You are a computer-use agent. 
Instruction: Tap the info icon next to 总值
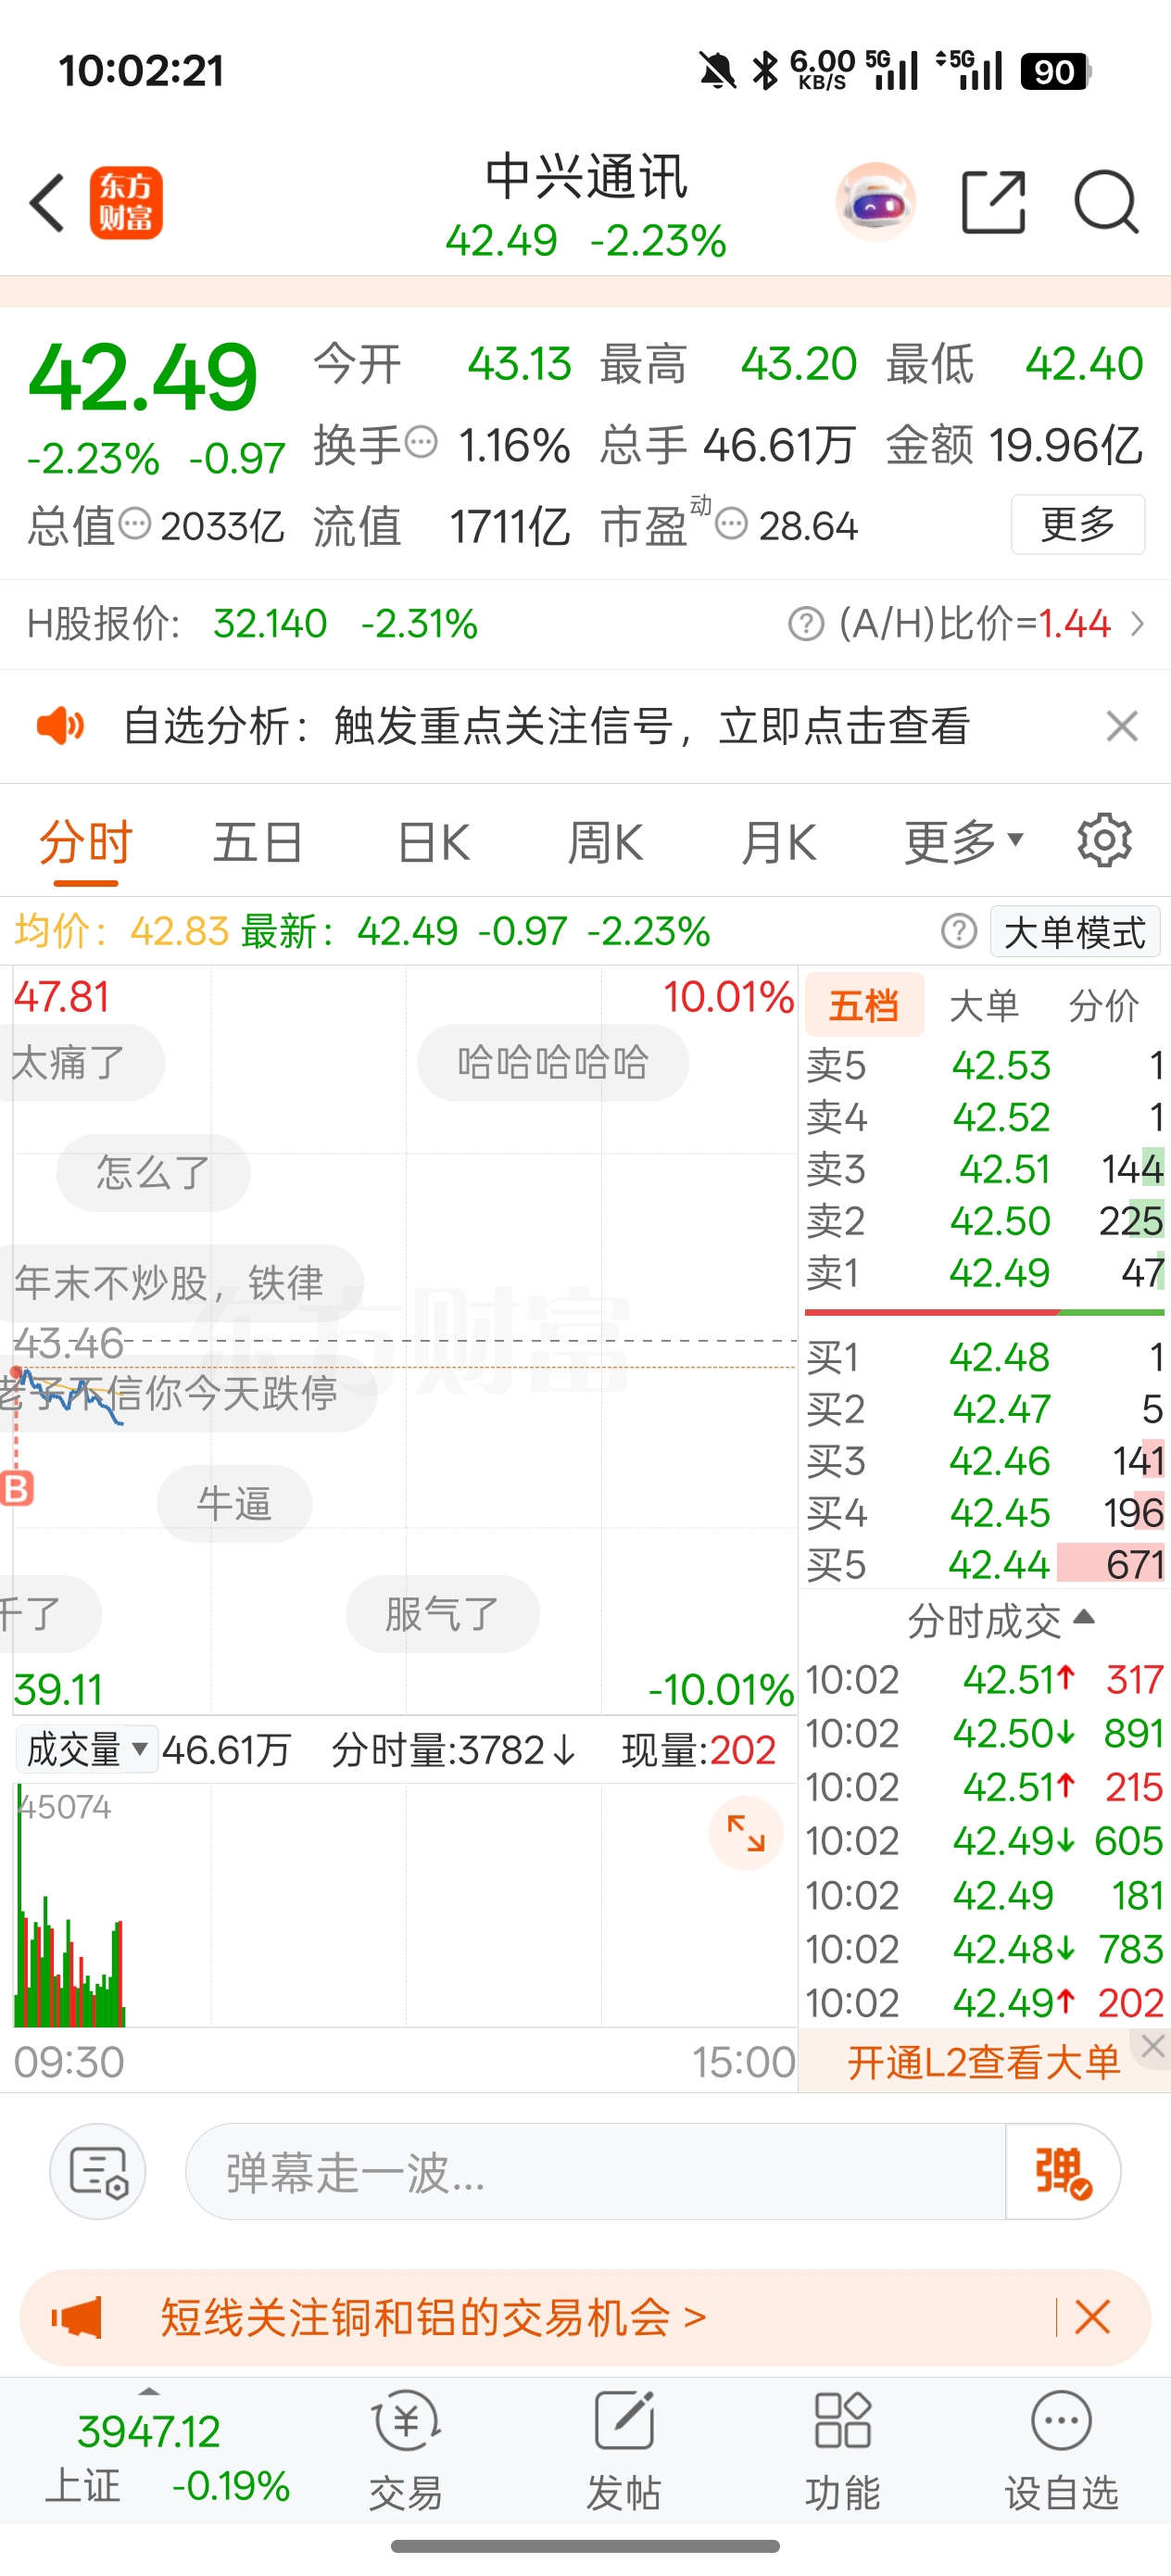tap(135, 522)
